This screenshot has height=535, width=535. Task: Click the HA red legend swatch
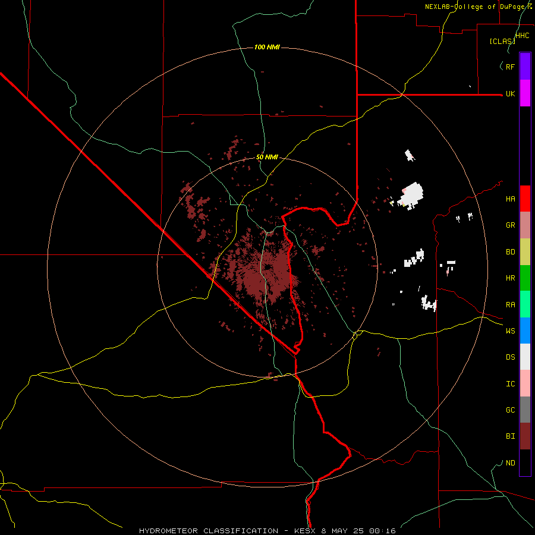point(525,199)
